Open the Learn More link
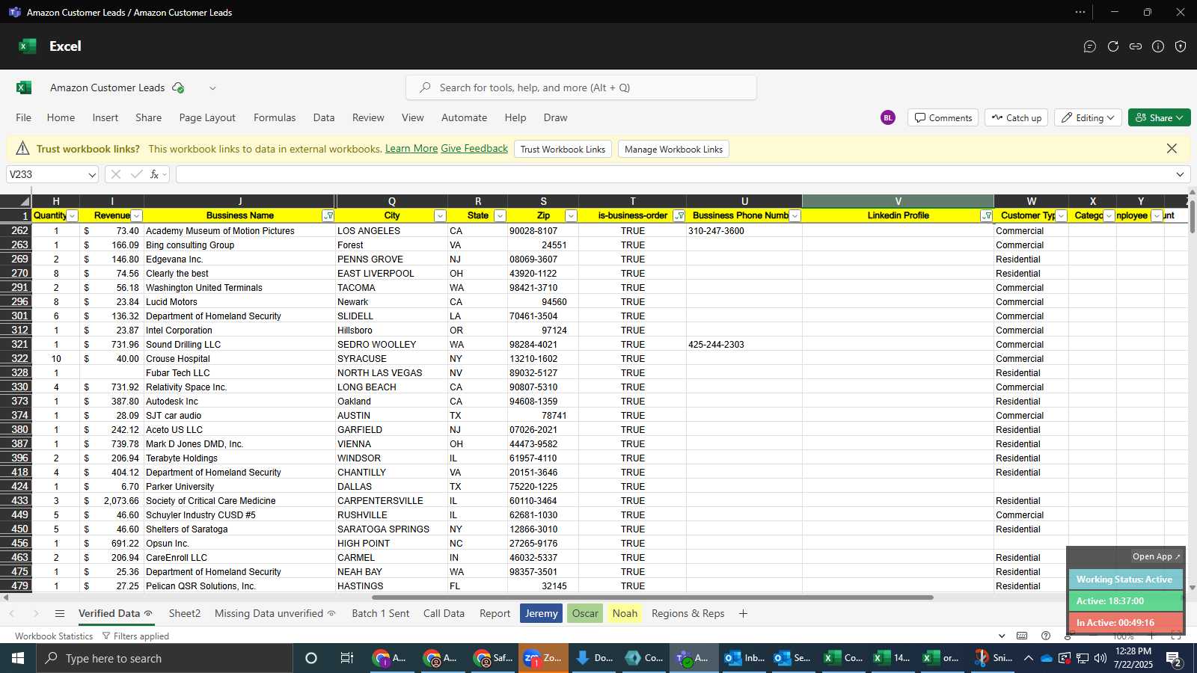 pos(411,149)
